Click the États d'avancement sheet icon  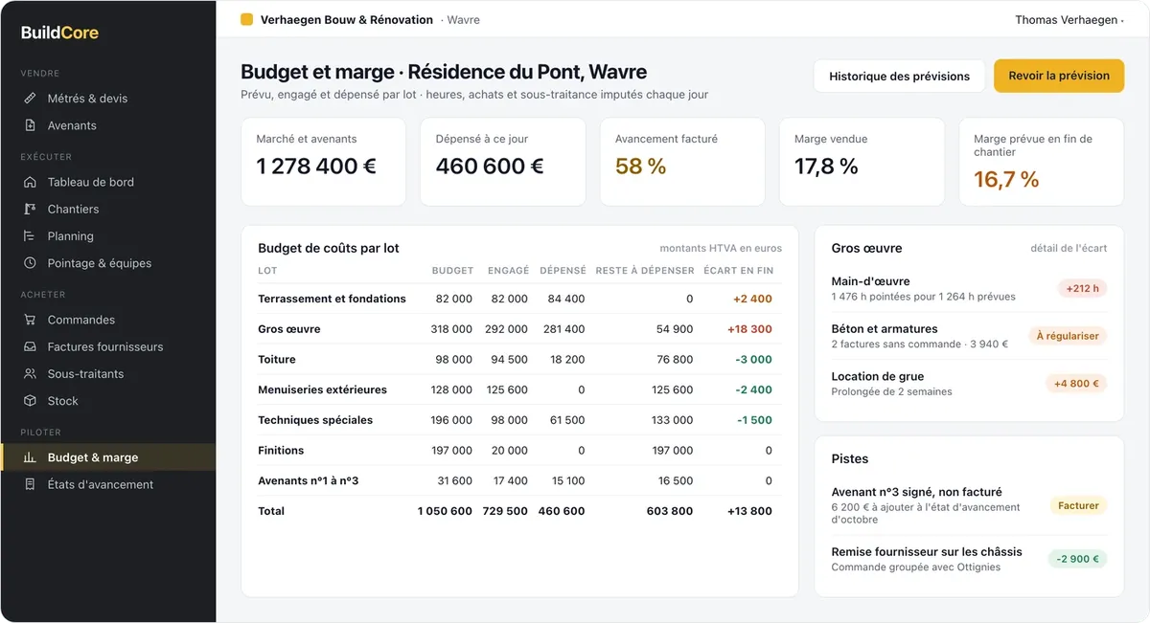pos(30,484)
